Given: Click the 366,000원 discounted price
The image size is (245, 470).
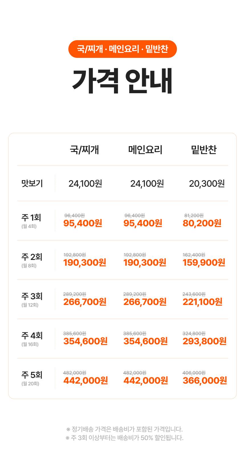Looking at the screenshot, I should 205,381.
